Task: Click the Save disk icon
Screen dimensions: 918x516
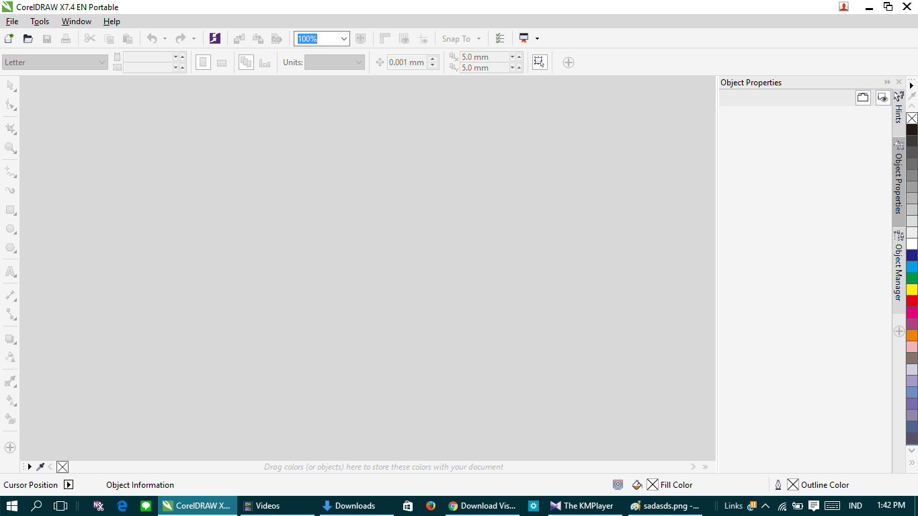Action: pyautogui.click(x=47, y=38)
